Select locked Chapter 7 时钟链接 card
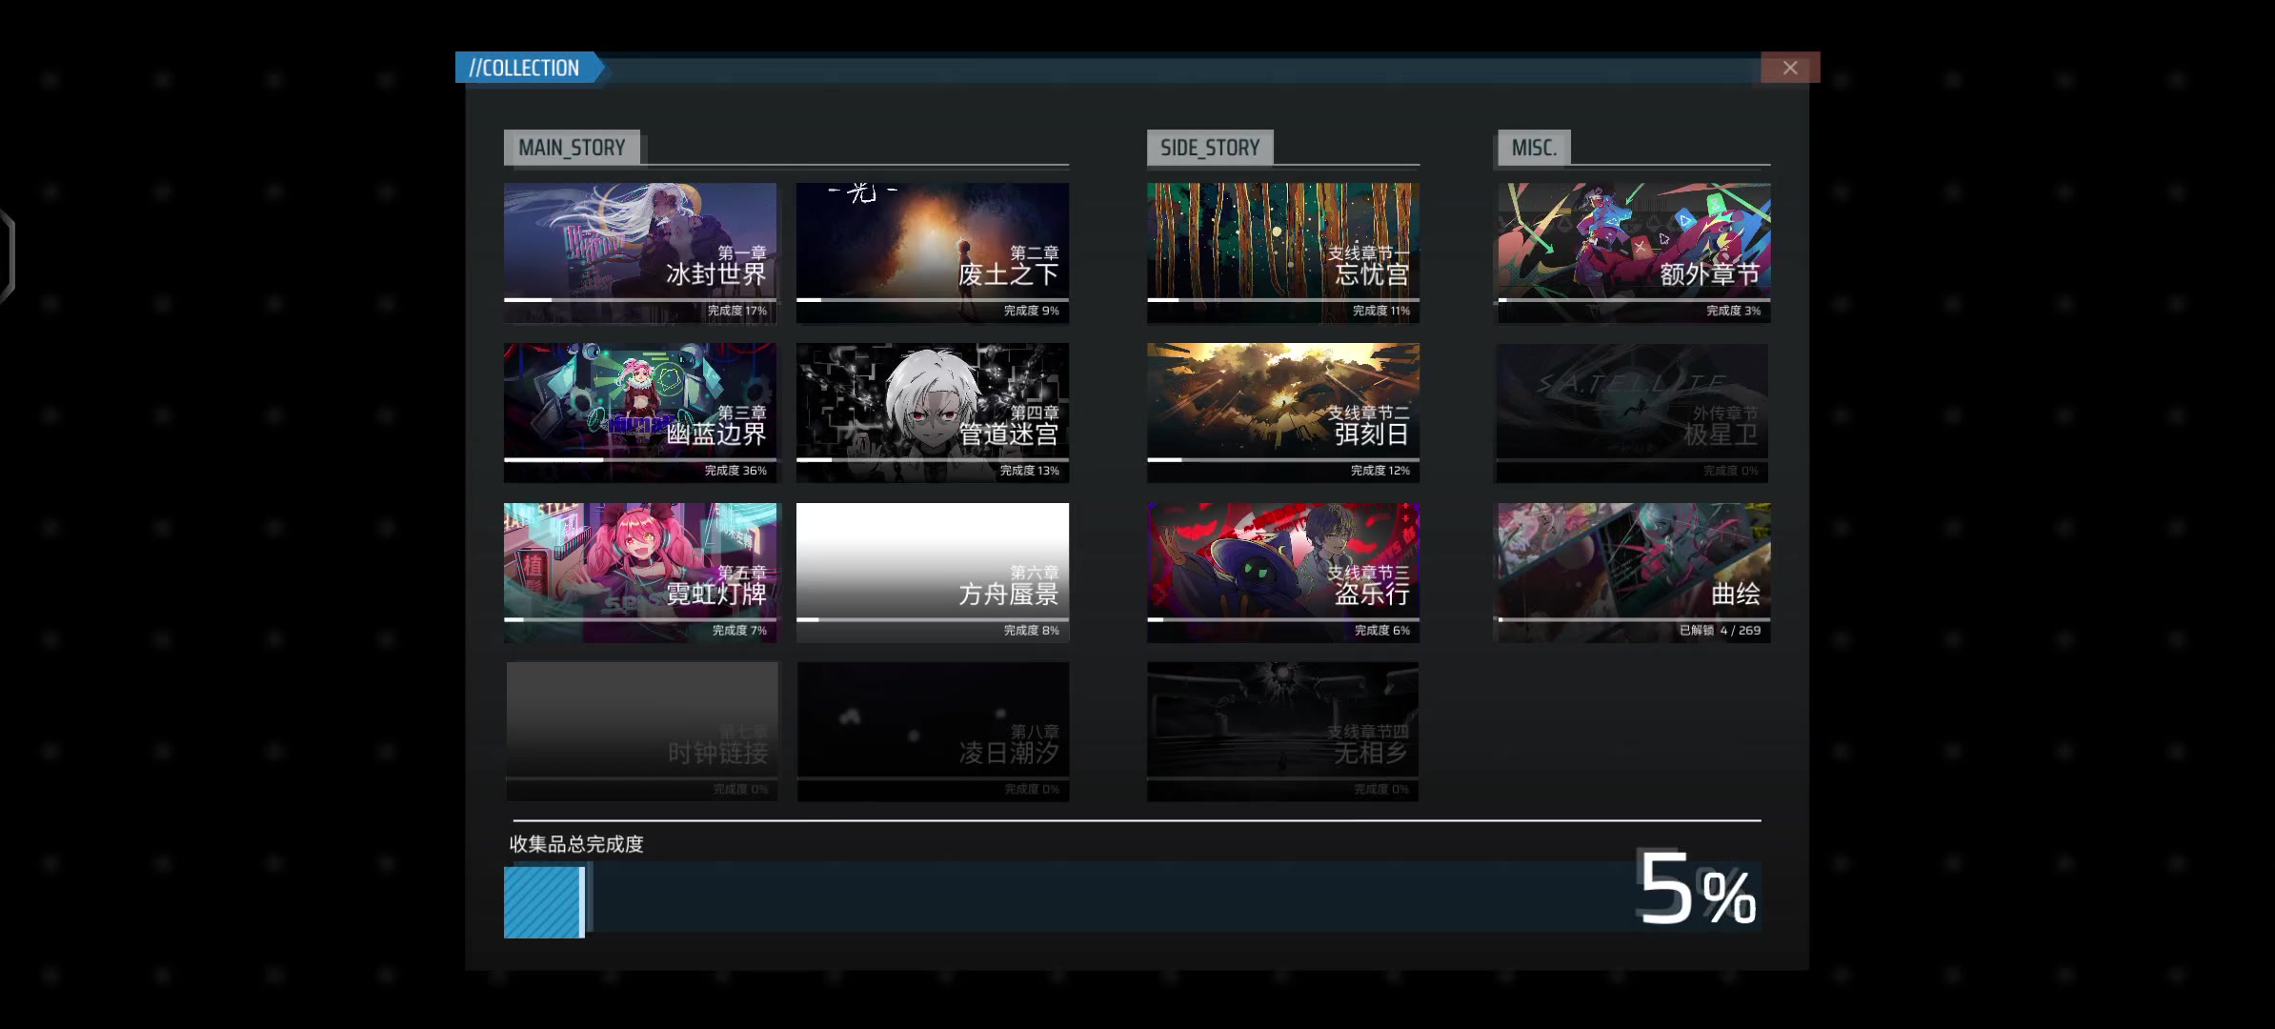The height and width of the screenshot is (1029, 2275). point(640,732)
